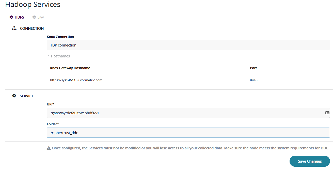Select the HDFS tab label
Image resolution: width=333 pixels, height=172 pixels.
pyautogui.click(x=19, y=17)
